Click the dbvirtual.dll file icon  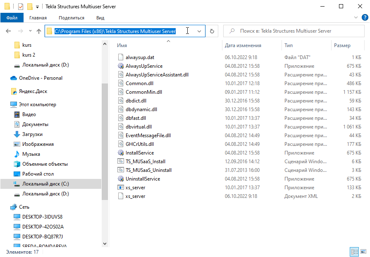click(121, 127)
